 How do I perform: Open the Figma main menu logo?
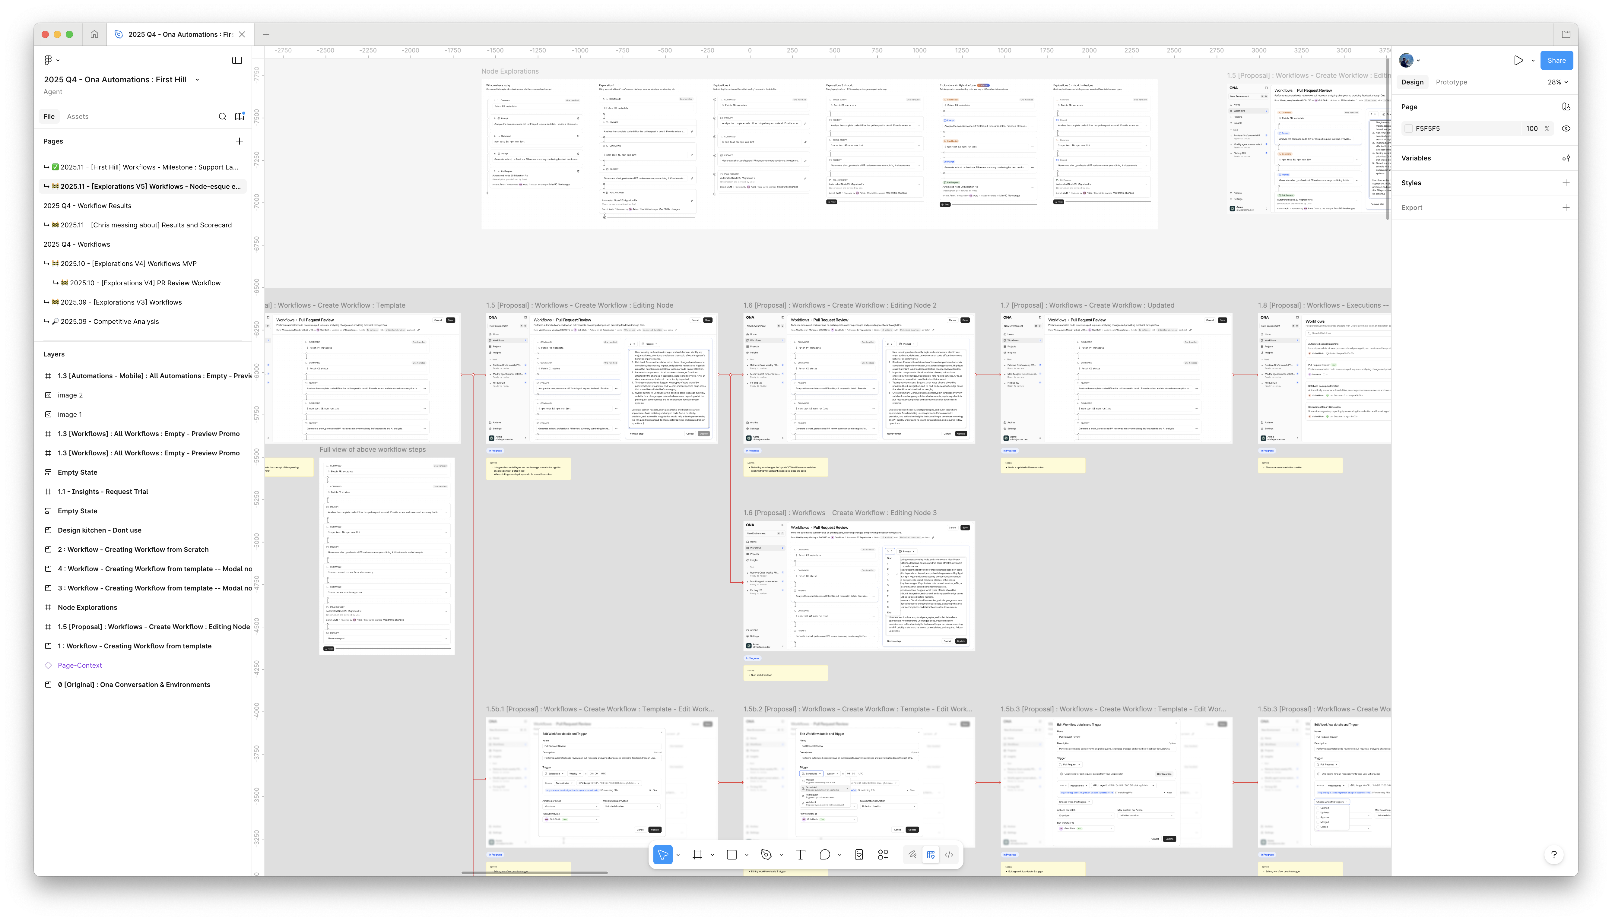click(x=49, y=60)
